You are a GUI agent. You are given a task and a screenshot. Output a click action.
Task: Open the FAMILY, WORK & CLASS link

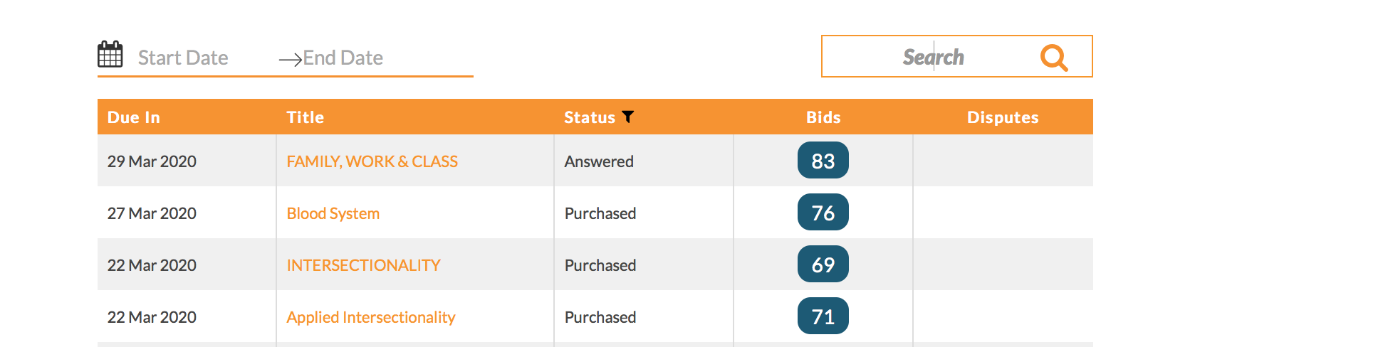372,161
